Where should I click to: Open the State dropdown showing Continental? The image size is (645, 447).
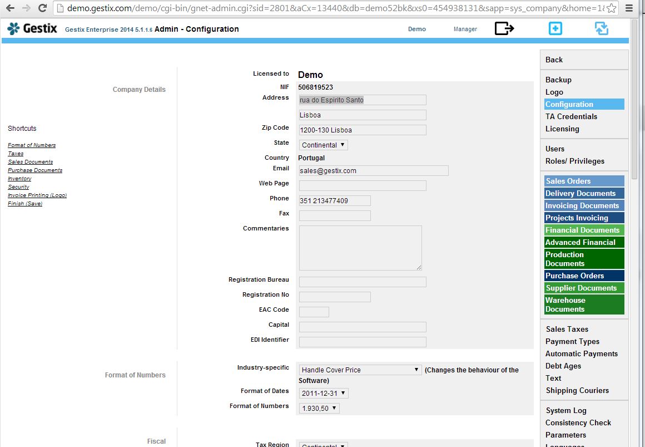point(323,145)
